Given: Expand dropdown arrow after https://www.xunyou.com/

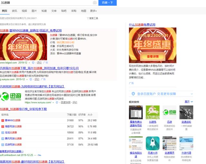Looking at the screenshot, I should (53, 103).
